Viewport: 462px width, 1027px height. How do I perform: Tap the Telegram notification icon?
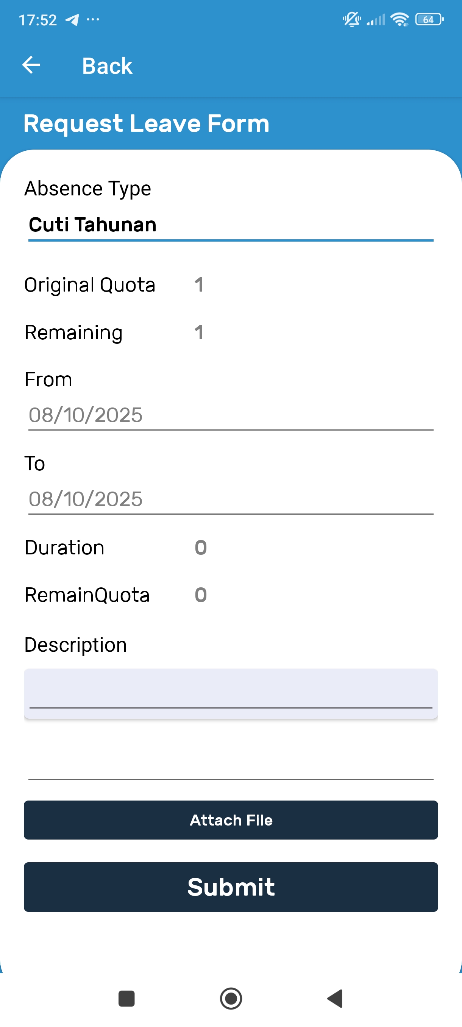point(72,20)
